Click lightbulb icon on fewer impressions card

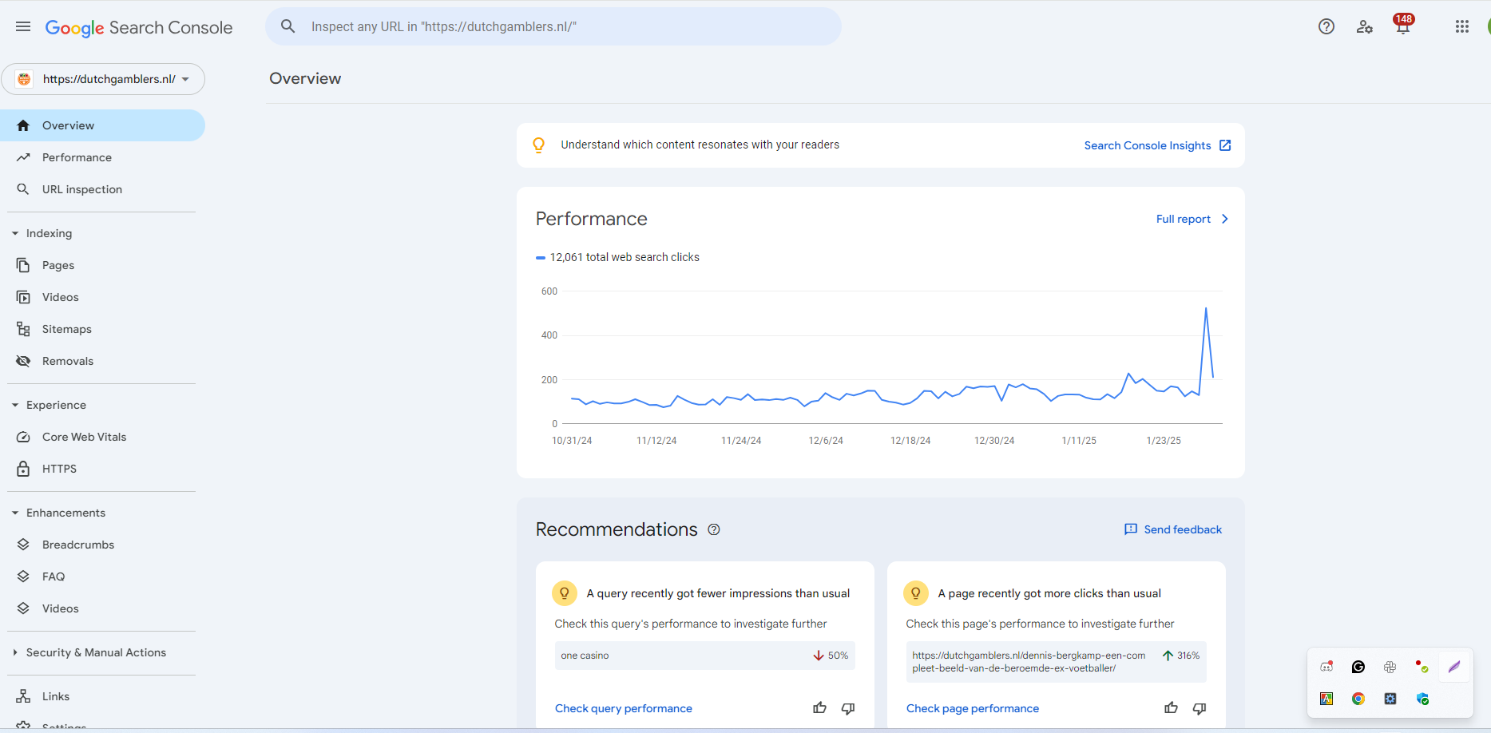565,593
